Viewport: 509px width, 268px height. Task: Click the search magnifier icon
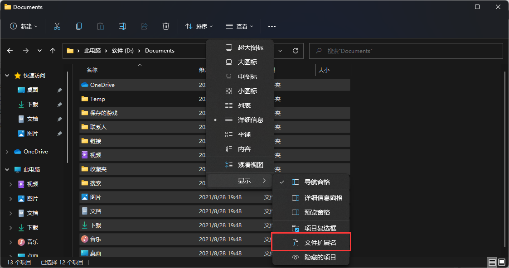pyautogui.click(x=319, y=51)
